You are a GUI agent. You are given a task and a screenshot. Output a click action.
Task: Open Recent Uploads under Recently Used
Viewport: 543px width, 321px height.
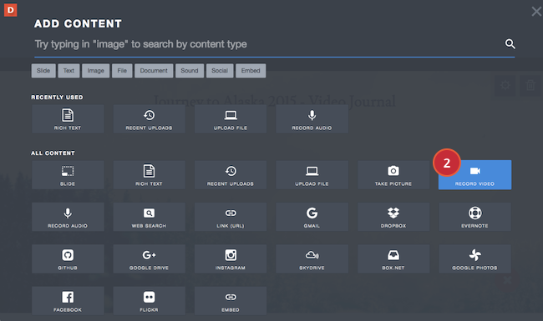[149, 119]
